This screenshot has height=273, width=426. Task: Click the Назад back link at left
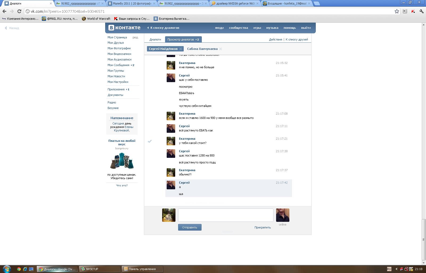(x=12, y=28)
